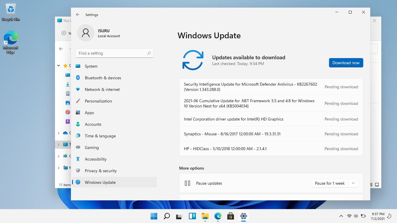The image size is (397, 223).
Task: Open Downloads folder icon in File Explorer
Action: tap(68, 84)
